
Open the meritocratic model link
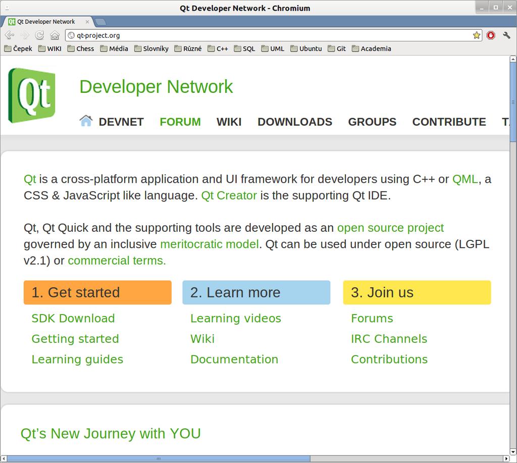pos(210,244)
